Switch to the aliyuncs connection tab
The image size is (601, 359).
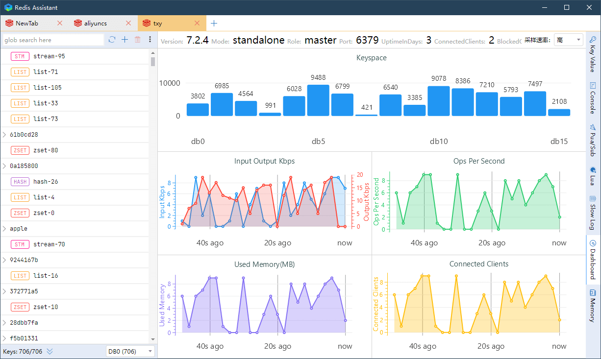[95, 23]
